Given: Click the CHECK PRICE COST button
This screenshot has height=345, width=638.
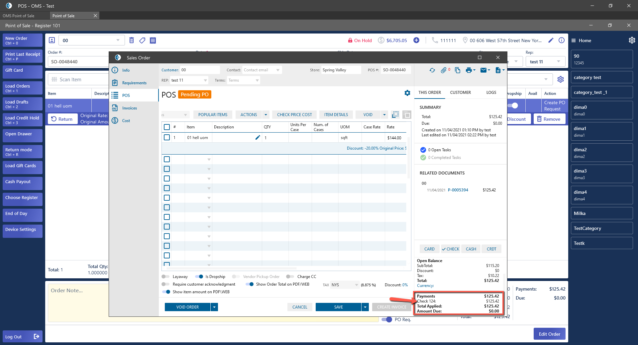Looking at the screenshot, I should (x=294, y=115).
